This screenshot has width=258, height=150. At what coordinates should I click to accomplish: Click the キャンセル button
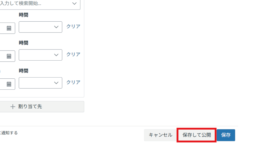pos(160,135)
